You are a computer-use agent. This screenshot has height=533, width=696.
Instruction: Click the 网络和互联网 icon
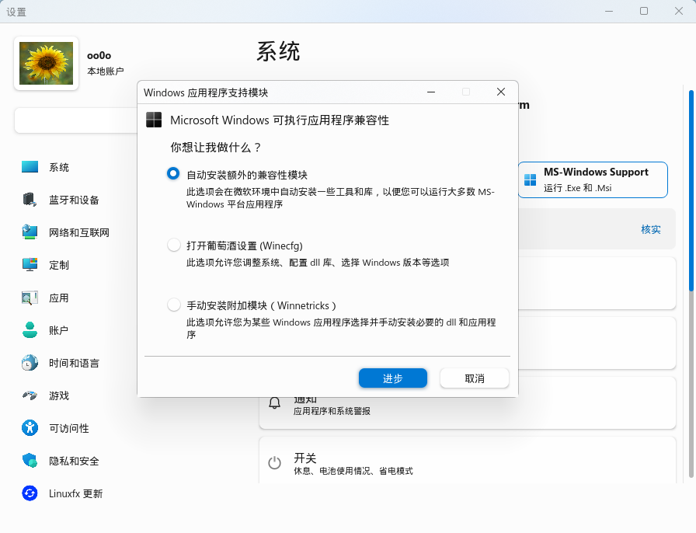(x=30, y=232)
